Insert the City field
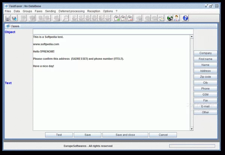The height and width of the screenshot is (155, 225). (x=205, y=83)
